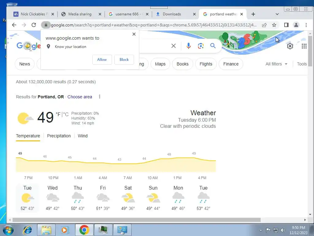The width and height of the screenshot is (314, 236).
Task: Filter results by Books
Action: click(x=182, y=64)
